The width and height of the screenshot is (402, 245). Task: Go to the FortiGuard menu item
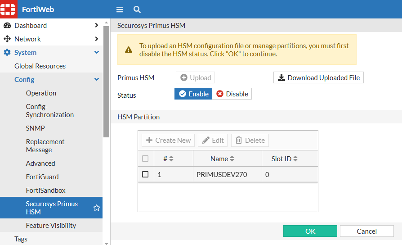[x=42, y=177]
